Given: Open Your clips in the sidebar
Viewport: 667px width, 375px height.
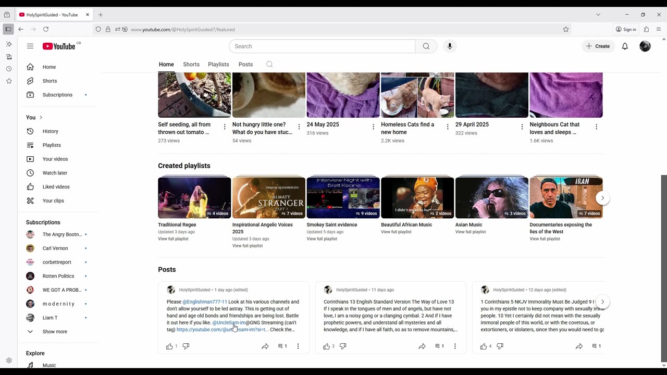Looking at the screenshot, I should point(53,201).
